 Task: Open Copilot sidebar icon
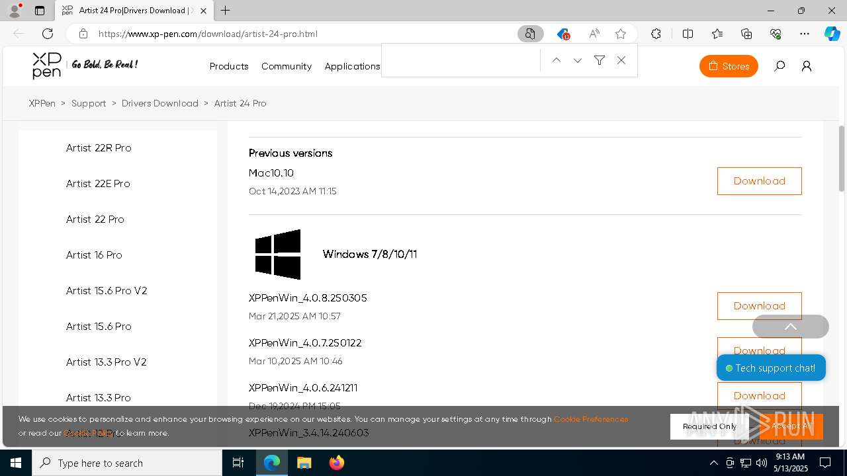coord(832,34)
